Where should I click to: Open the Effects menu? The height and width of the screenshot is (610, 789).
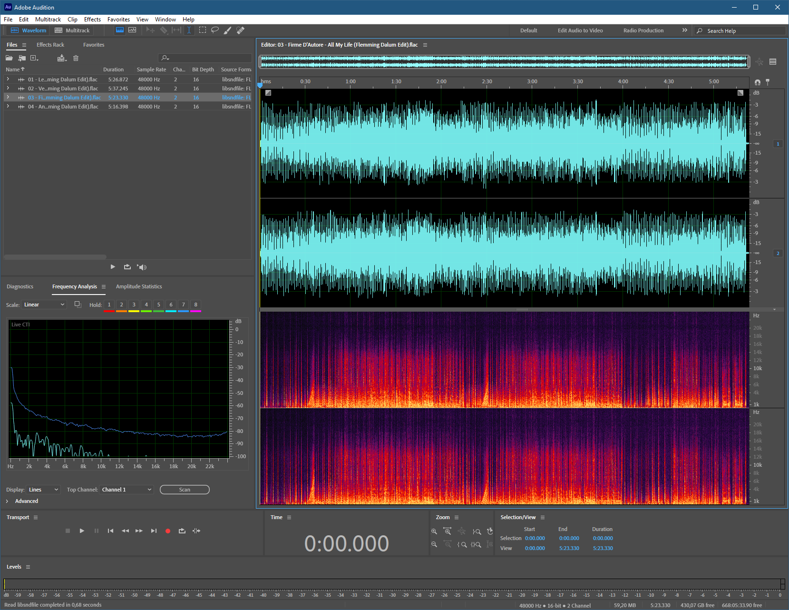click(92, 20)
